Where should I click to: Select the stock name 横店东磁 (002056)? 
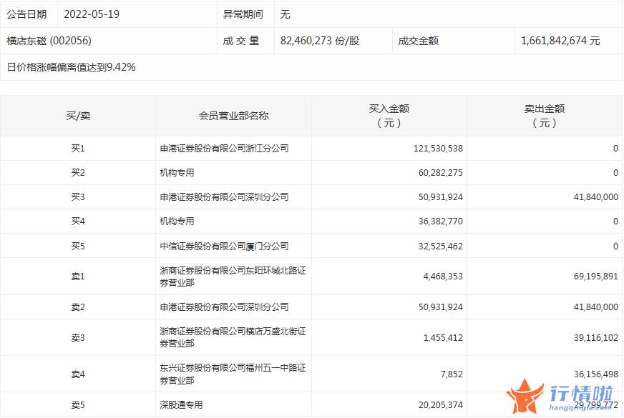click(49, 41)
